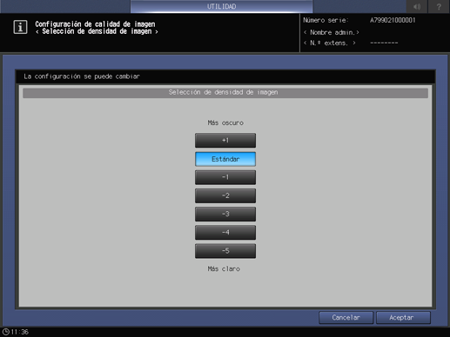The height and width of the screenshot is (337, 450).
Task: Click the 'Más oscuro' label
Action: tap(225, 122)
